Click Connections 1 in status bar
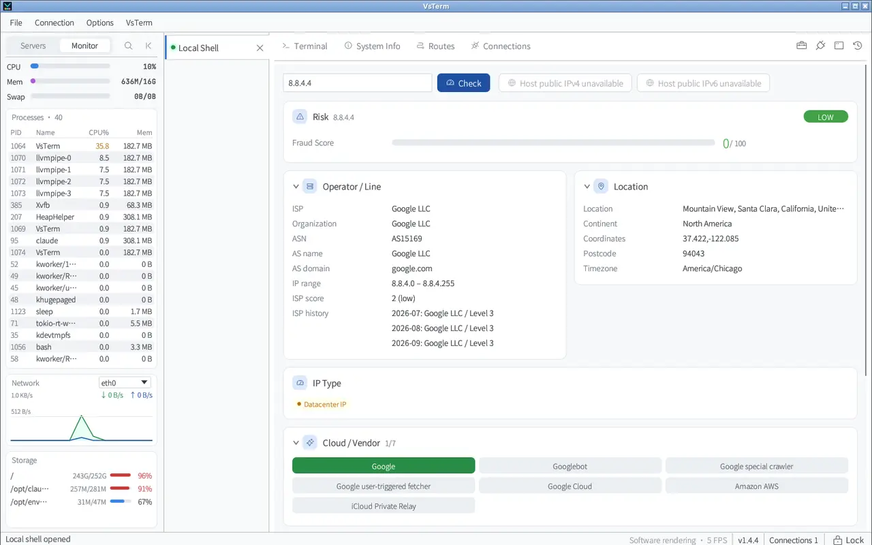Image resolution: width=872 pixels, height=545 pixels. point(794,540)
